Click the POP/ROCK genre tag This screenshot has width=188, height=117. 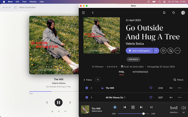pos(134,59)
